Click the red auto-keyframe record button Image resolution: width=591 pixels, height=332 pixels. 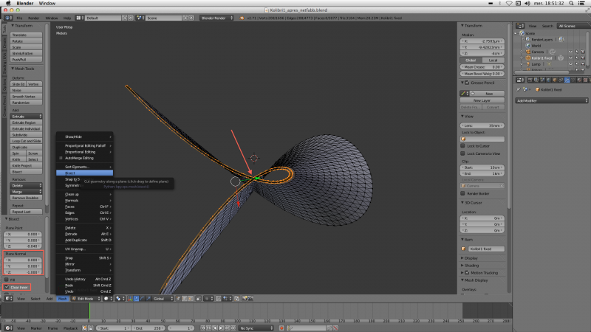tap(281, 328)
